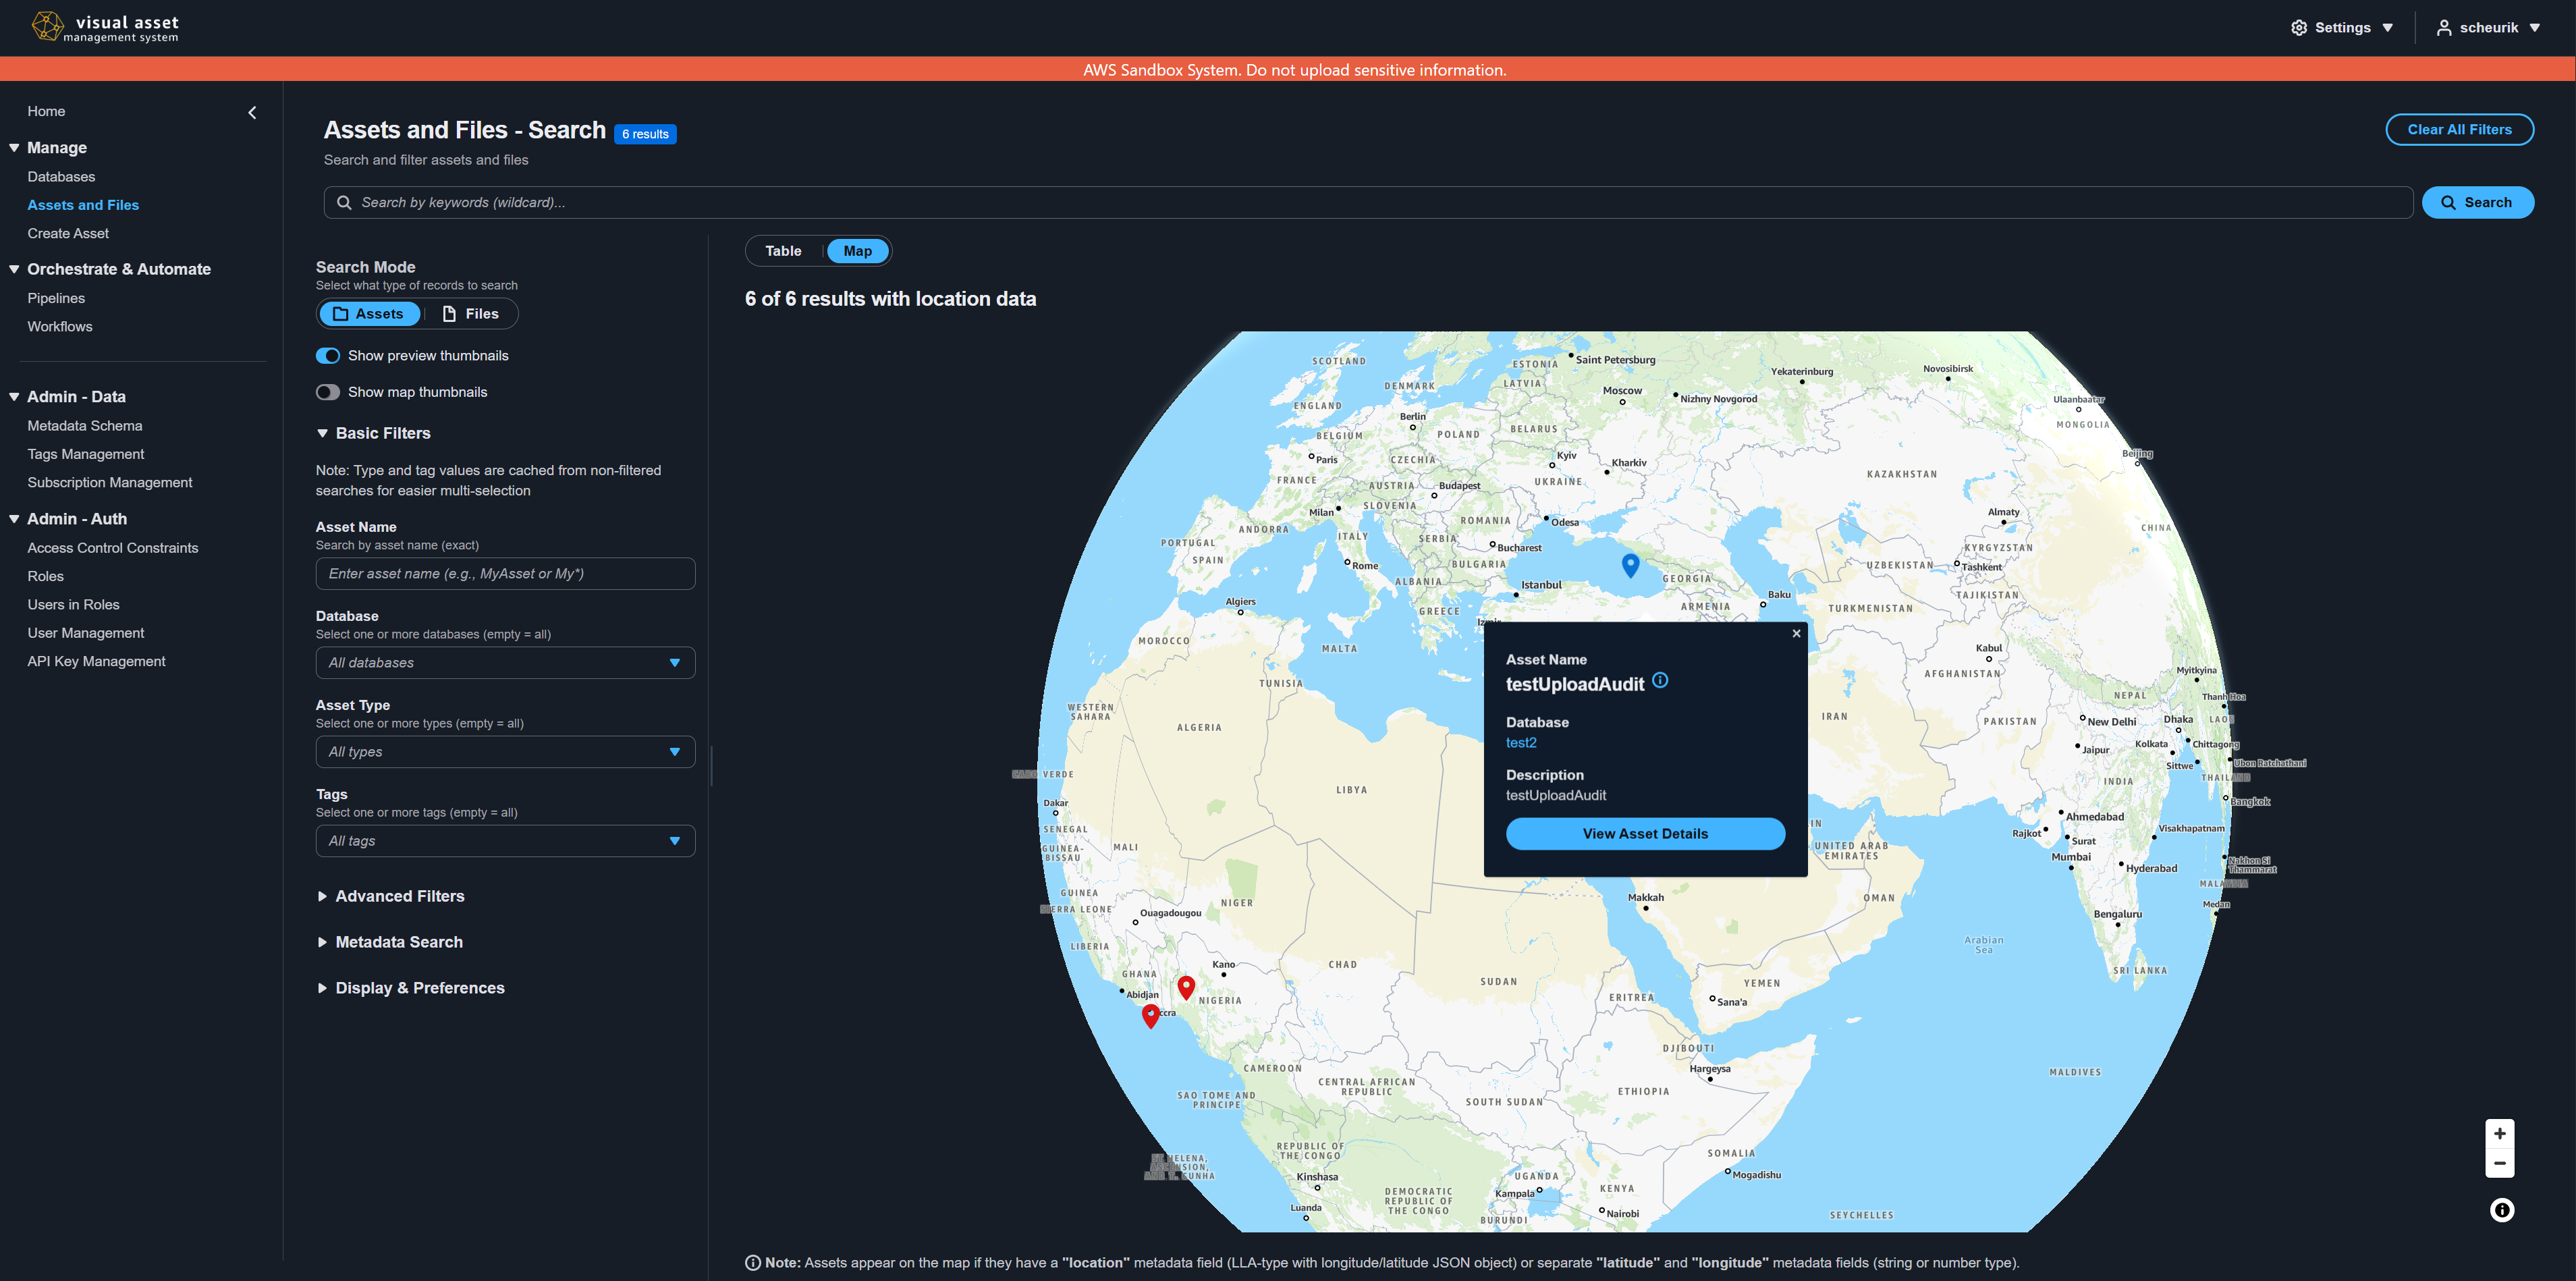
Task: Open the scheurik user menu
Action: 2487,28
